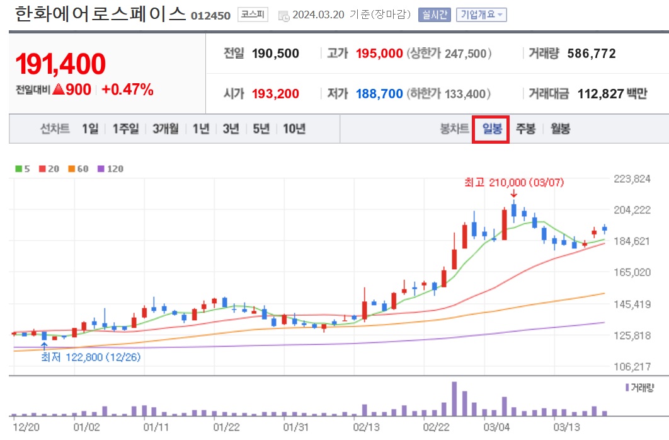Click the 저가 value 188,700
669x440 pixels.
click(379, 93)
